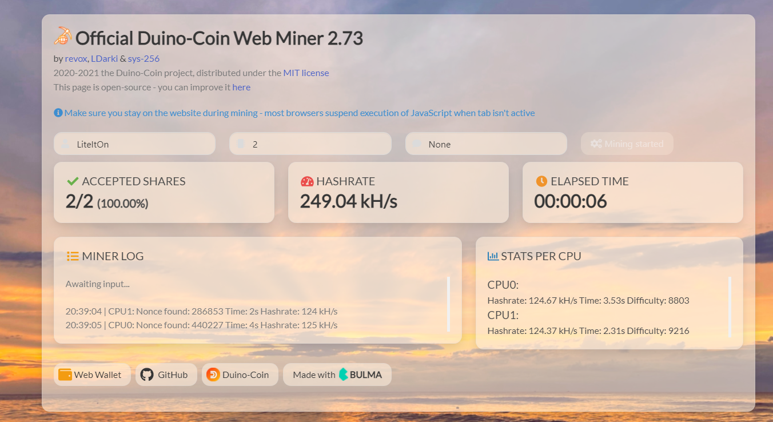Click the gears icon on the Mining started button
This screenshot has height=422, width=773.
[x=596, y=144]
